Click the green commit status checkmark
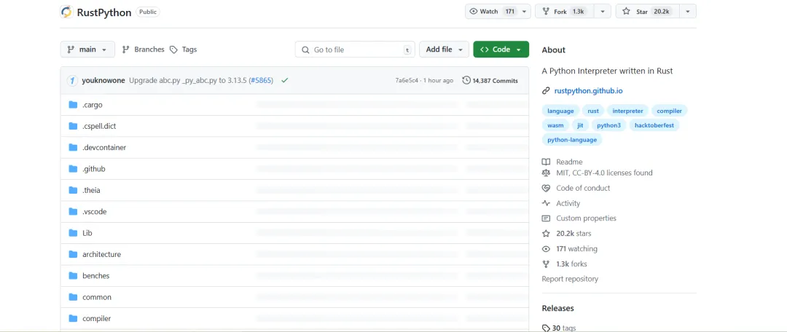 click(285, 80)
